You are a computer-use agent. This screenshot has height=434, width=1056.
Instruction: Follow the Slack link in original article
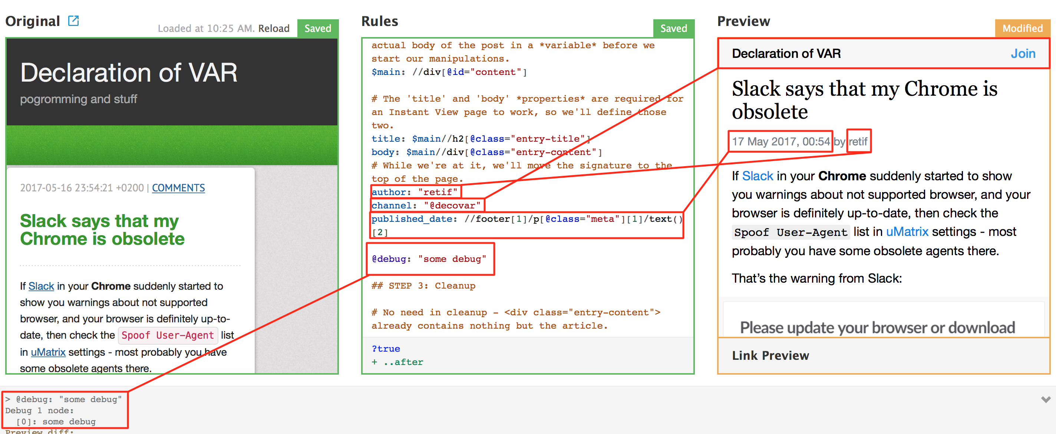[42, 286]
